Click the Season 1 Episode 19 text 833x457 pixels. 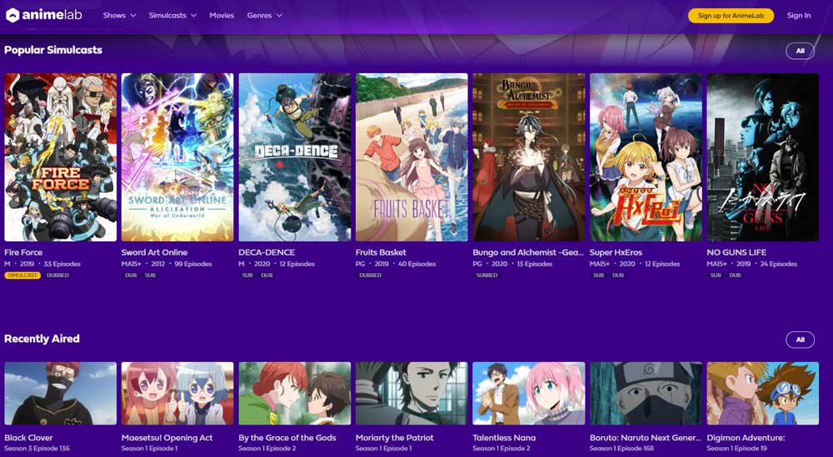coord(737,449)
